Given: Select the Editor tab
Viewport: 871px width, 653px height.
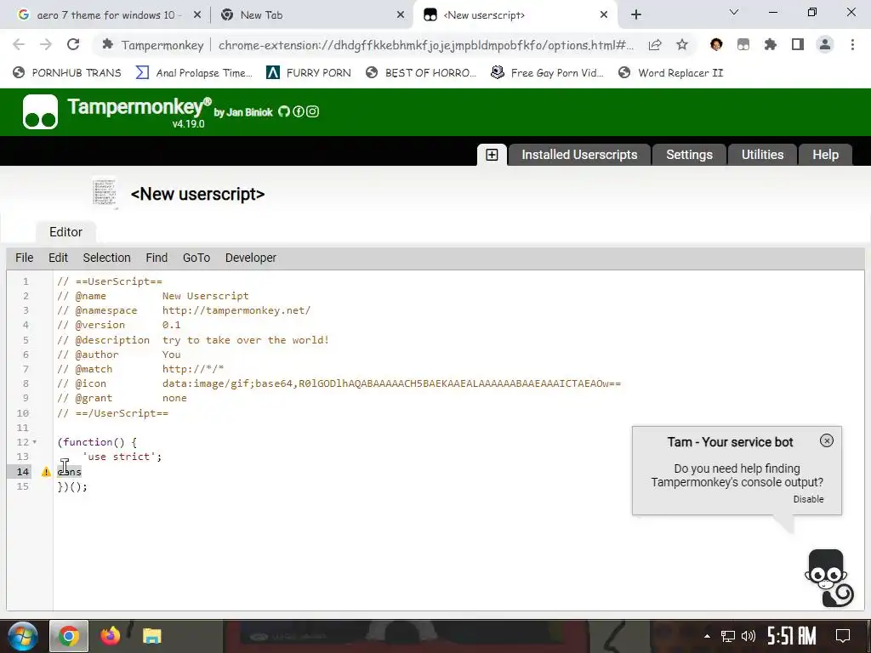Looking at the screenshot, I should pyautogui.click(x=65, y=232).
